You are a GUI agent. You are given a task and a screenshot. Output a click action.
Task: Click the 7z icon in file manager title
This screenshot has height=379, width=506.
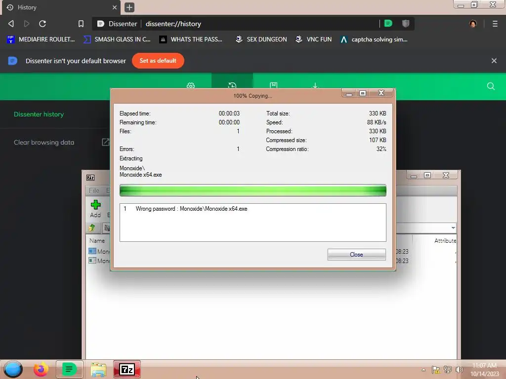pos(90,178)
